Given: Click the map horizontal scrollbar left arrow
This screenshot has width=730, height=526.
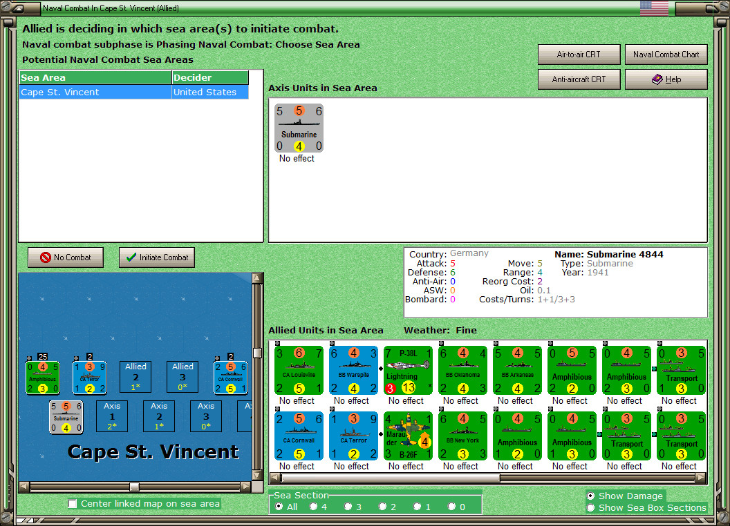Looking at the screenshot, I should tap(24, 487).
